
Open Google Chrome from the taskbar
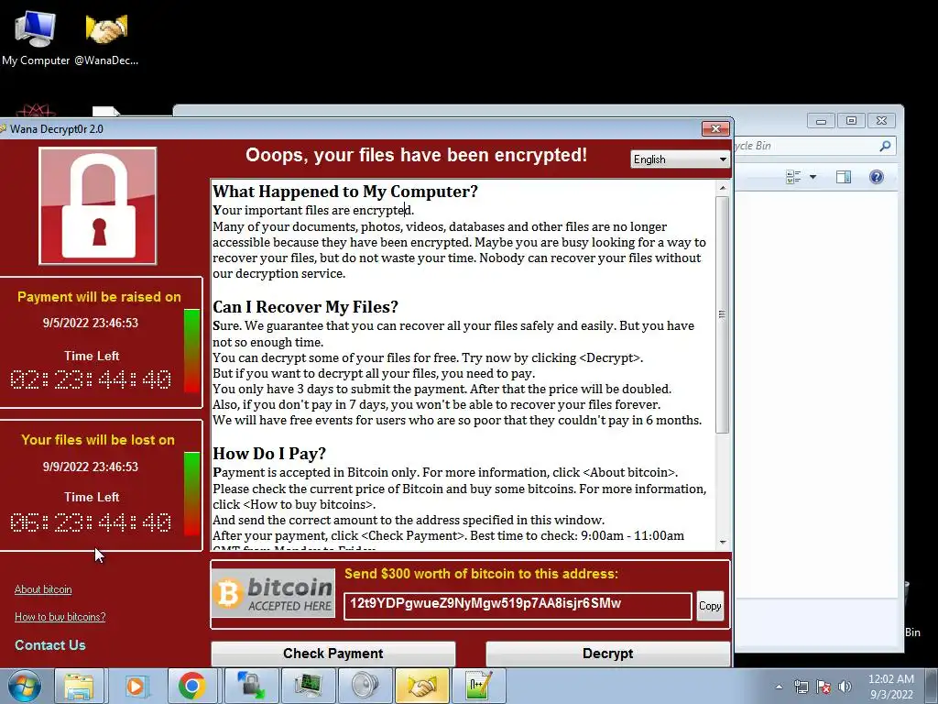tap(192, 686)
